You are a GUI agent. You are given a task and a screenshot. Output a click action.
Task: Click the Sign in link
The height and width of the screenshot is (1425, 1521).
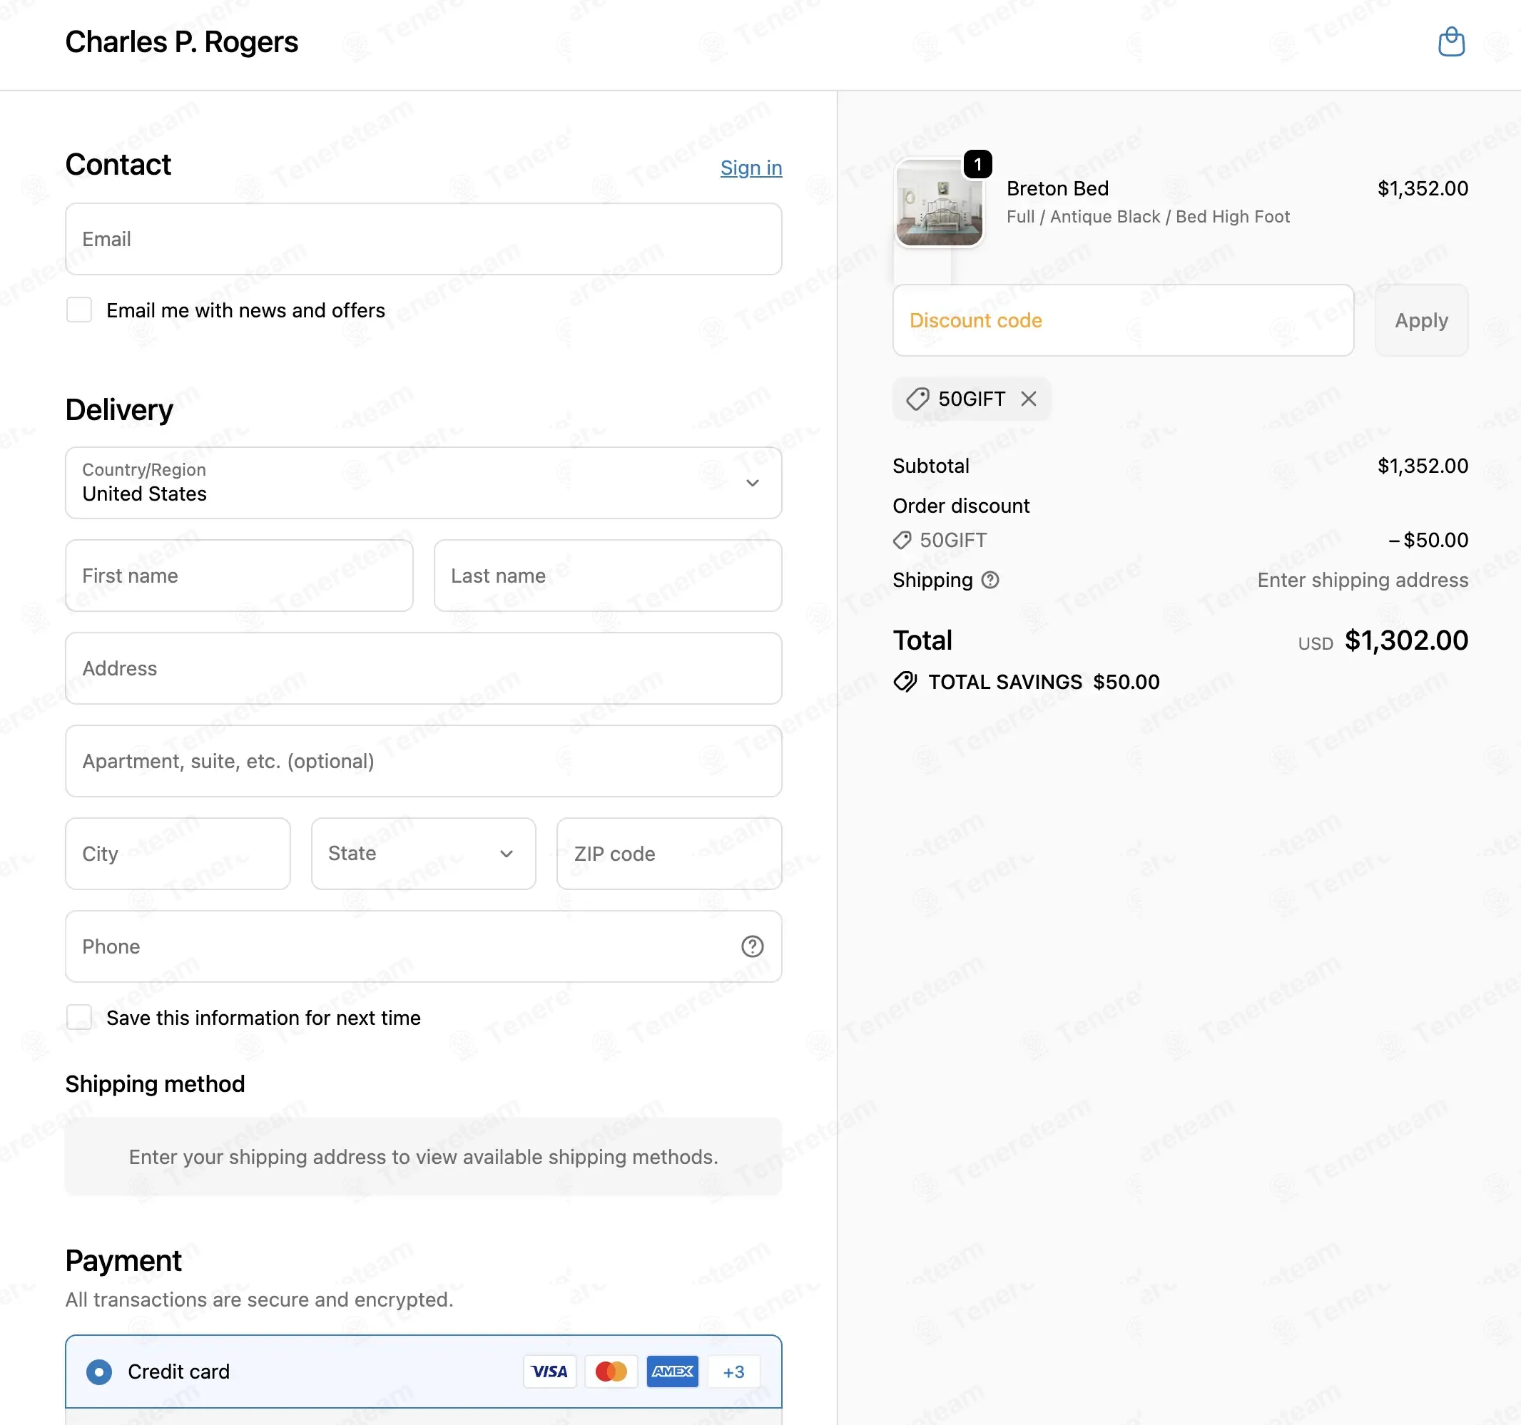(x=751, y=168)
